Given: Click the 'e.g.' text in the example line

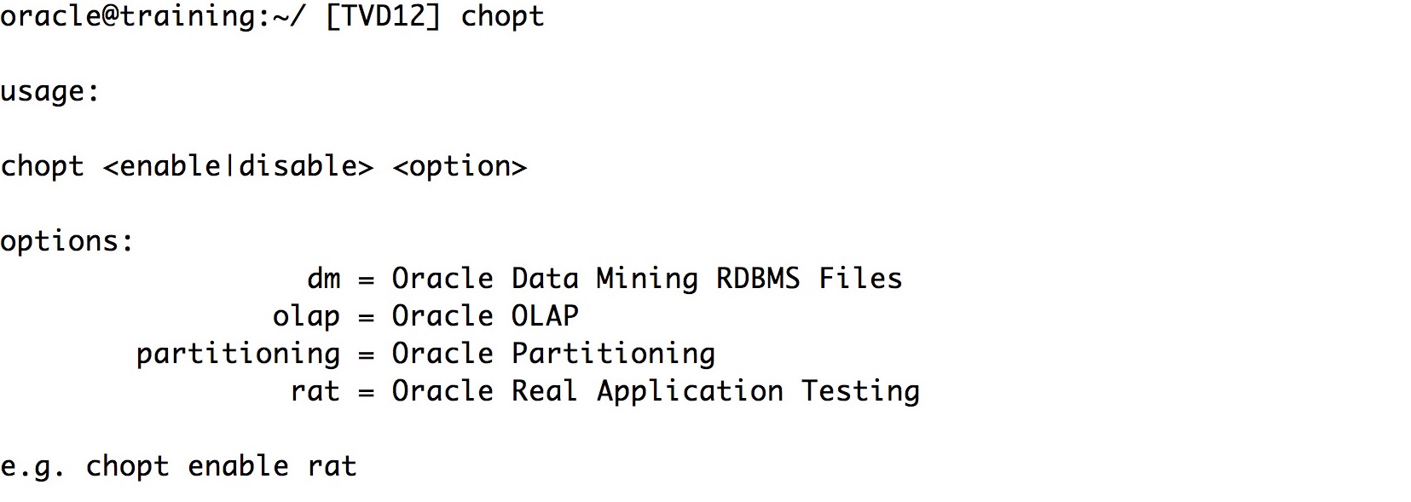Looking at the screenshot, I should (33, 468).
